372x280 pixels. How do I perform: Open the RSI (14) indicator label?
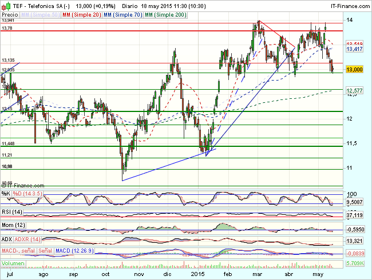pyautogui.click(x=12, y=212)
